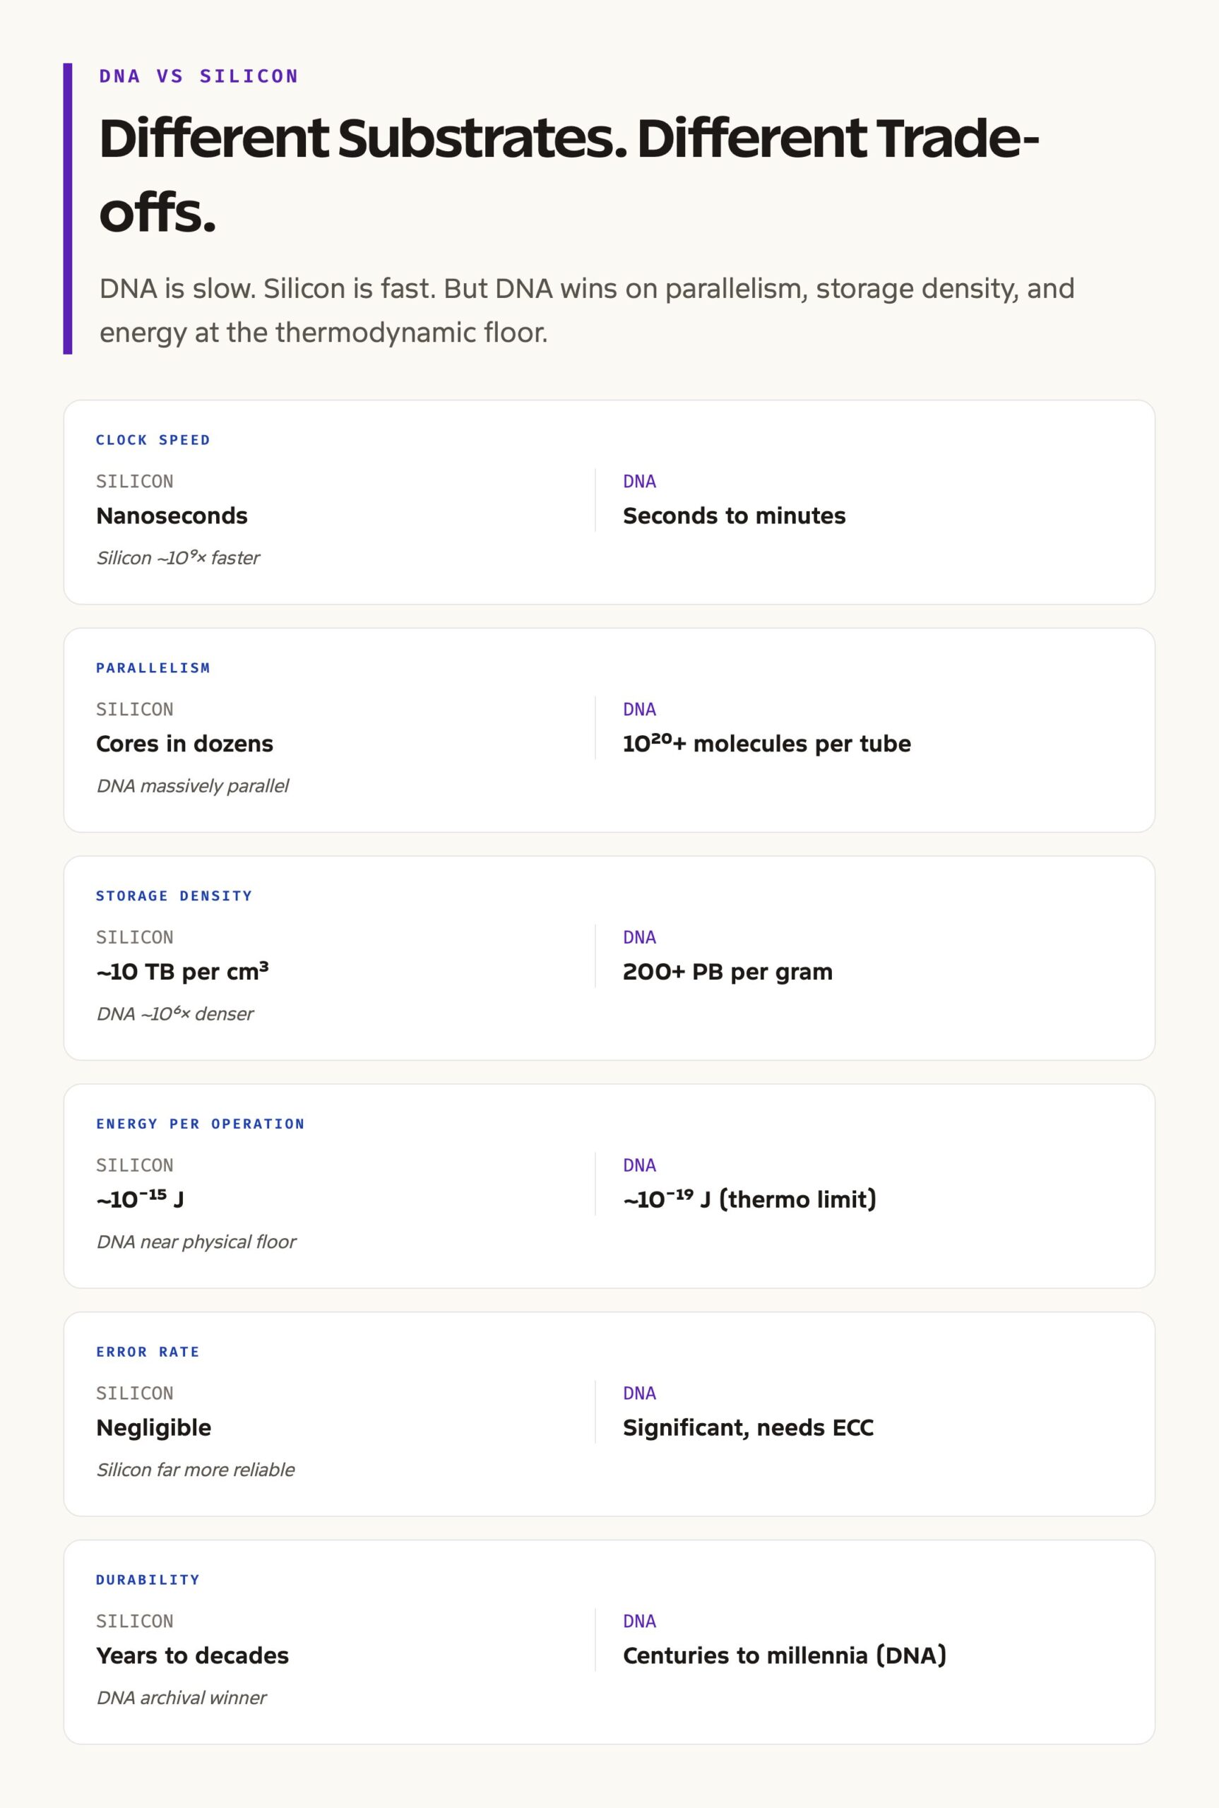
Task: Click the ERROR RATE card label
Action: point(148,1352)
